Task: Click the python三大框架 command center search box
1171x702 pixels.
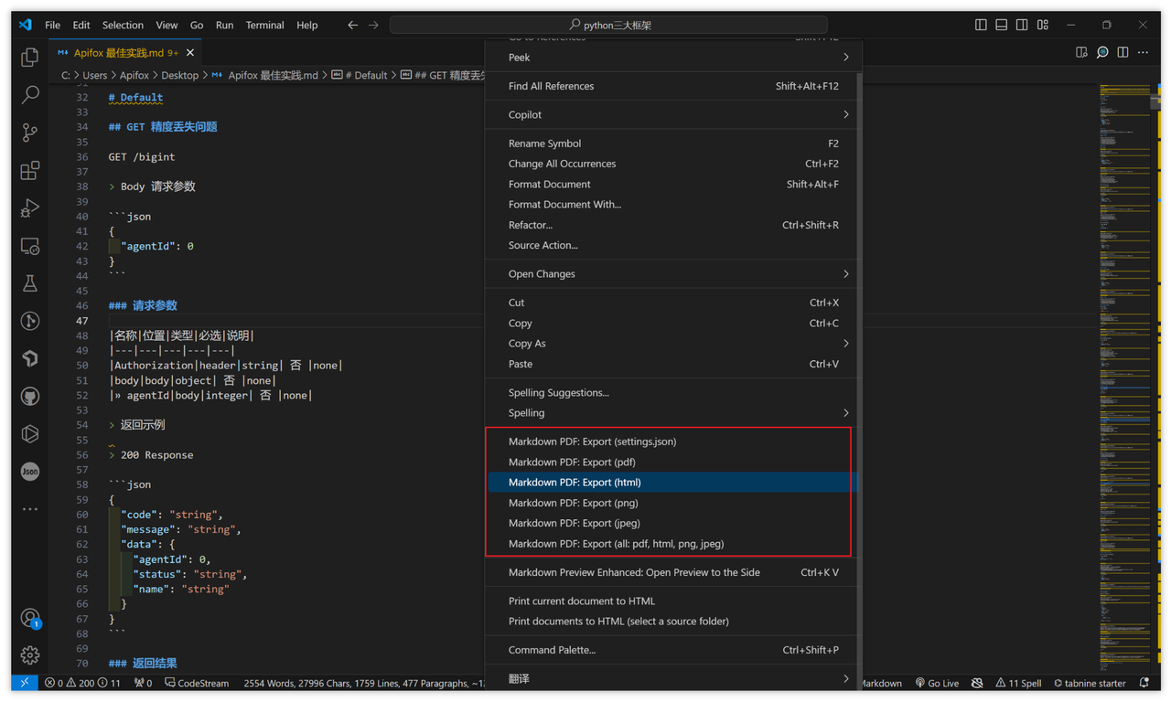Action: (x=608, y=25)
